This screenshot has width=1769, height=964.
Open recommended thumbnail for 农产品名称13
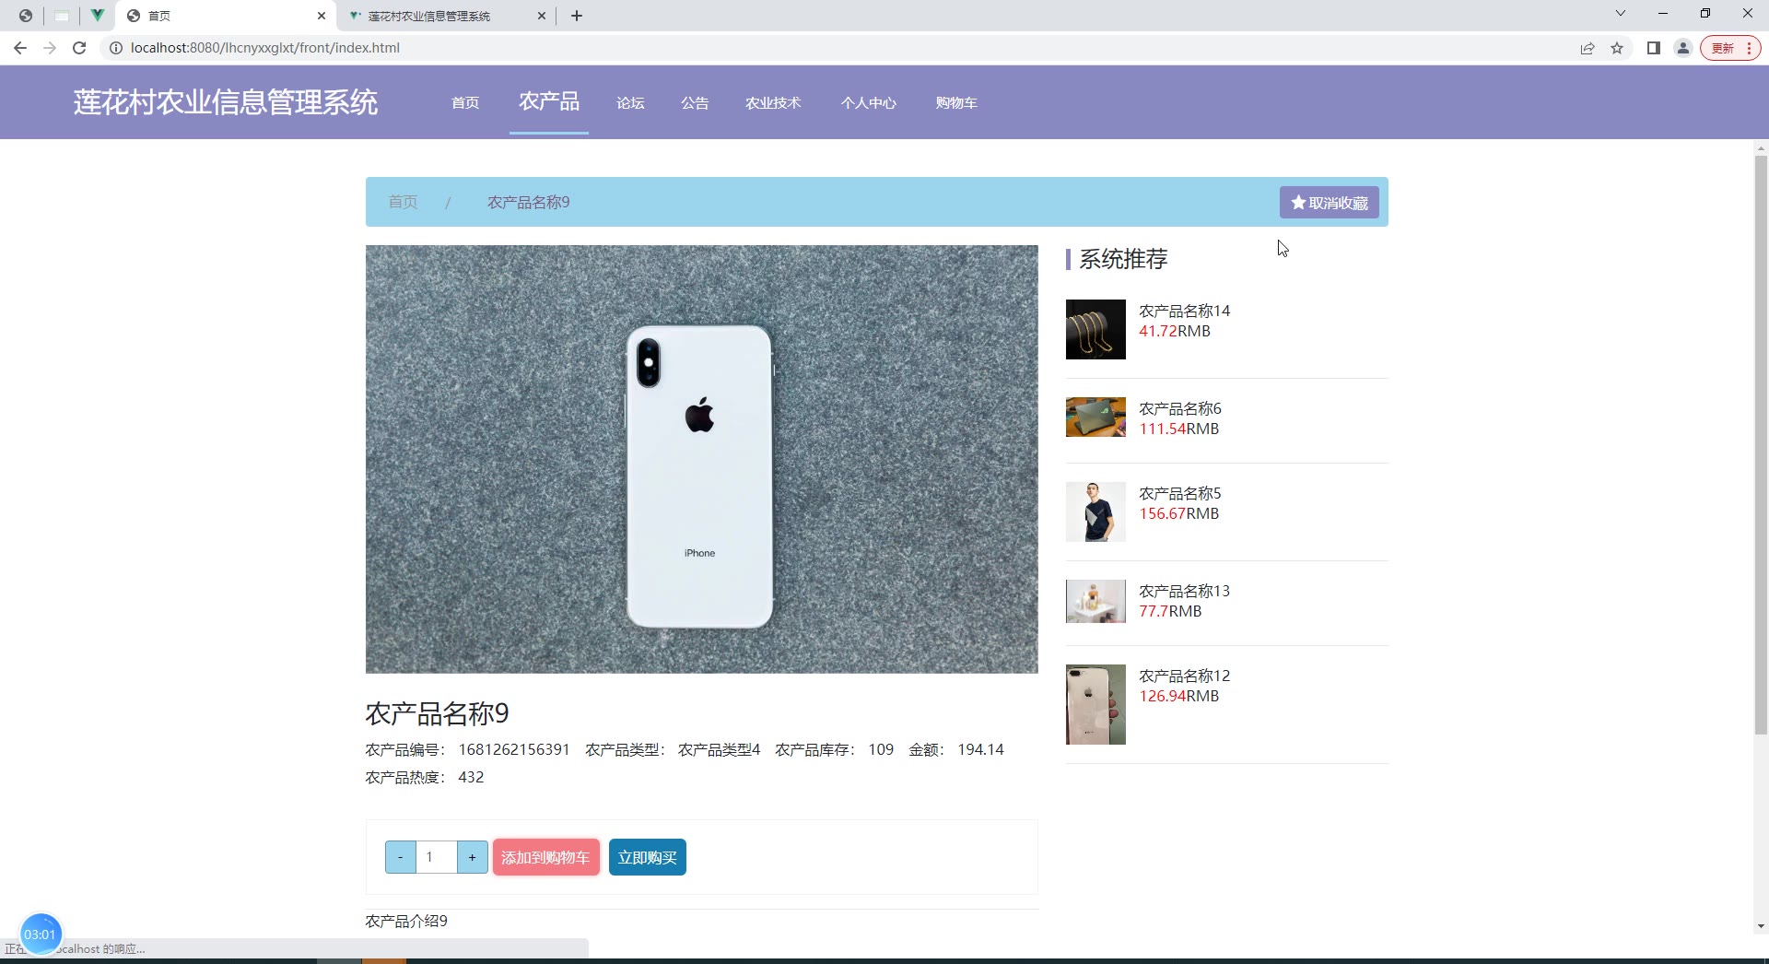pos(1095,601)
